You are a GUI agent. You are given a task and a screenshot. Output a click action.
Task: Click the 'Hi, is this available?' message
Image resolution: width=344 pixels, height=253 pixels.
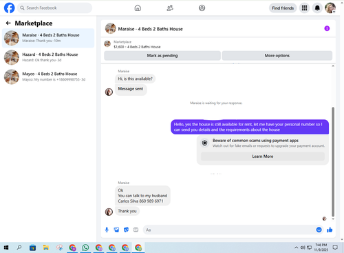pos(135,79)
